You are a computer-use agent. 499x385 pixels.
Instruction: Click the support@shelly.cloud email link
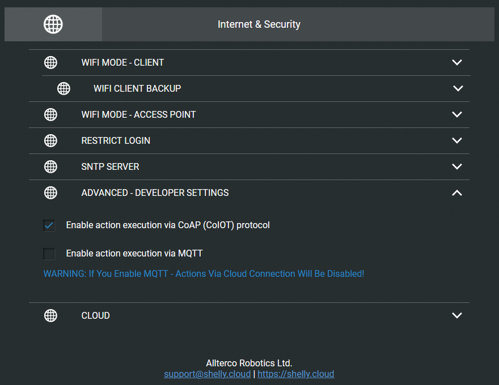(207, 374)
